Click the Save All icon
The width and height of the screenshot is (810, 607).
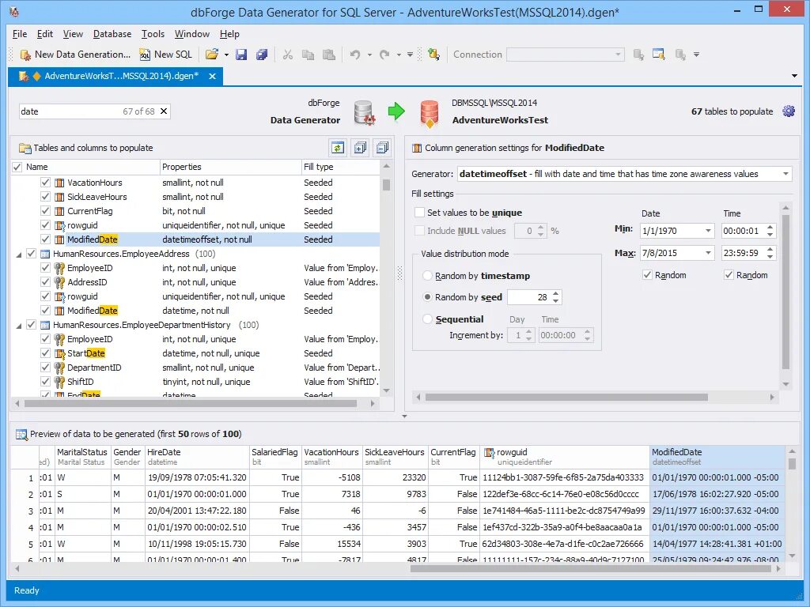tap(262, 55)
